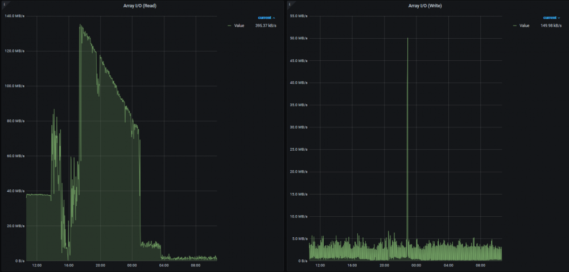Click the 20.0 MB/s axis label in Read graph
Viewport: 569px width, 272px height.
15,225
